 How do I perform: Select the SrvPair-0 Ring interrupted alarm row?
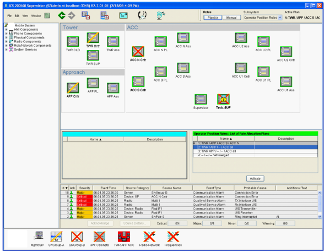point(189,217)
